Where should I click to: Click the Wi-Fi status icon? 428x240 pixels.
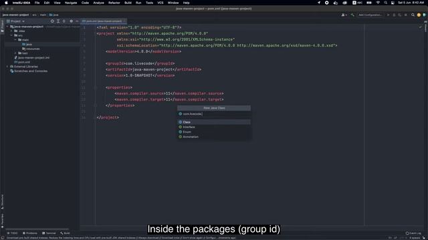coord(378,3)
